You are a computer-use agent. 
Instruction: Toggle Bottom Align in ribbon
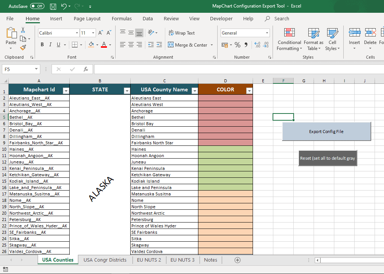(x=139, y=33)
